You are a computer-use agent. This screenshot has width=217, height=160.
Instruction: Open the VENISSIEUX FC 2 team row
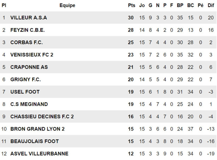[x=32, y=55]
